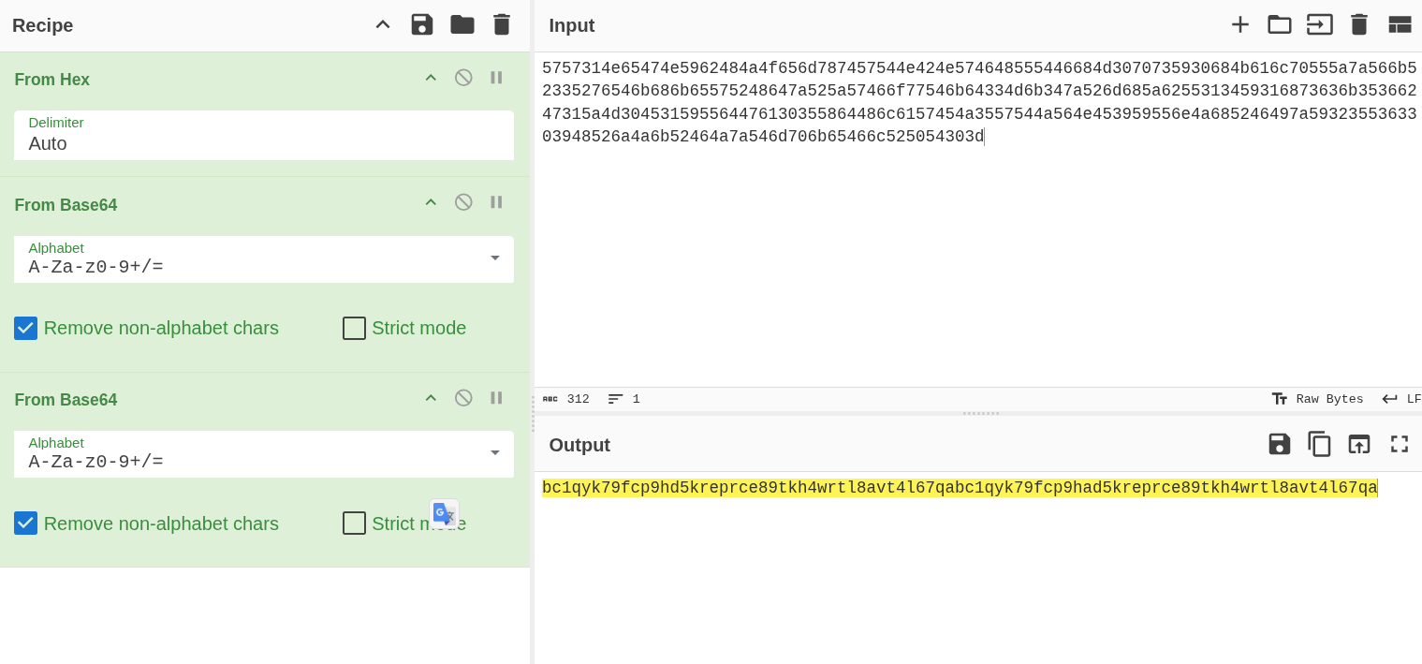Reset the input pane layout
This screenshot has height=664, width=1422.
coord(1399,24)
